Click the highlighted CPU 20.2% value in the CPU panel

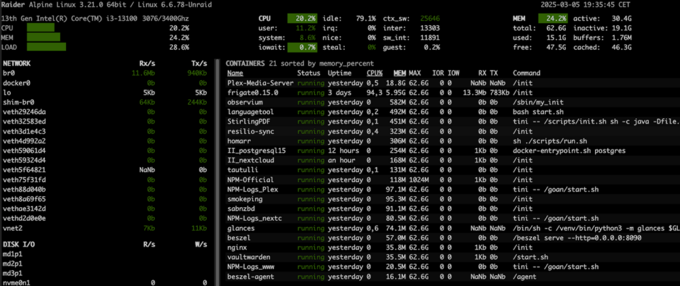point(302,18)
